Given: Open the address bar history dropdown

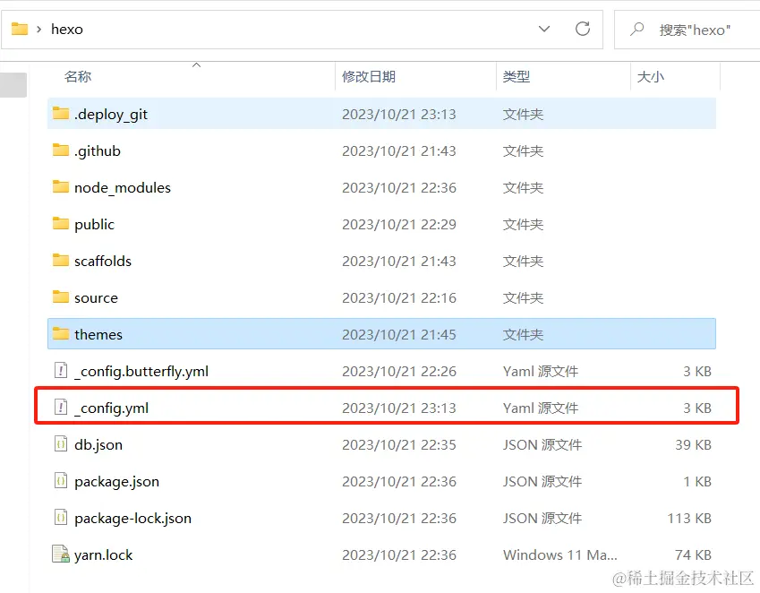Looking at the screenshot, I should click(544, 29).
